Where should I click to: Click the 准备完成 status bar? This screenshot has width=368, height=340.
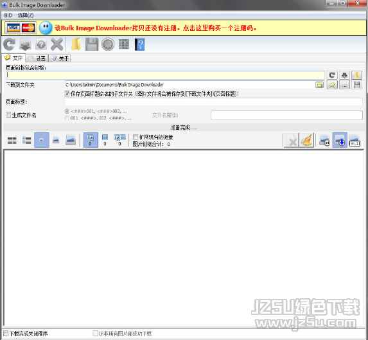click(x=184, y=127)
